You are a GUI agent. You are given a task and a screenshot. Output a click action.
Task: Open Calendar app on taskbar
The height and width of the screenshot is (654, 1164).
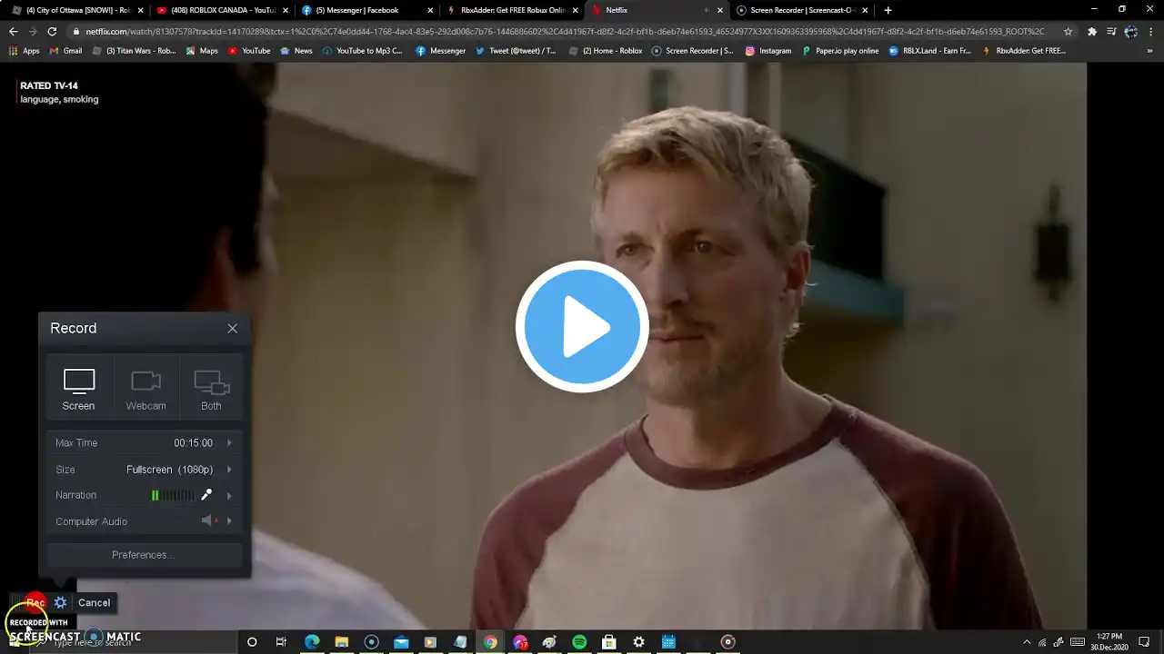click(668, 642)
